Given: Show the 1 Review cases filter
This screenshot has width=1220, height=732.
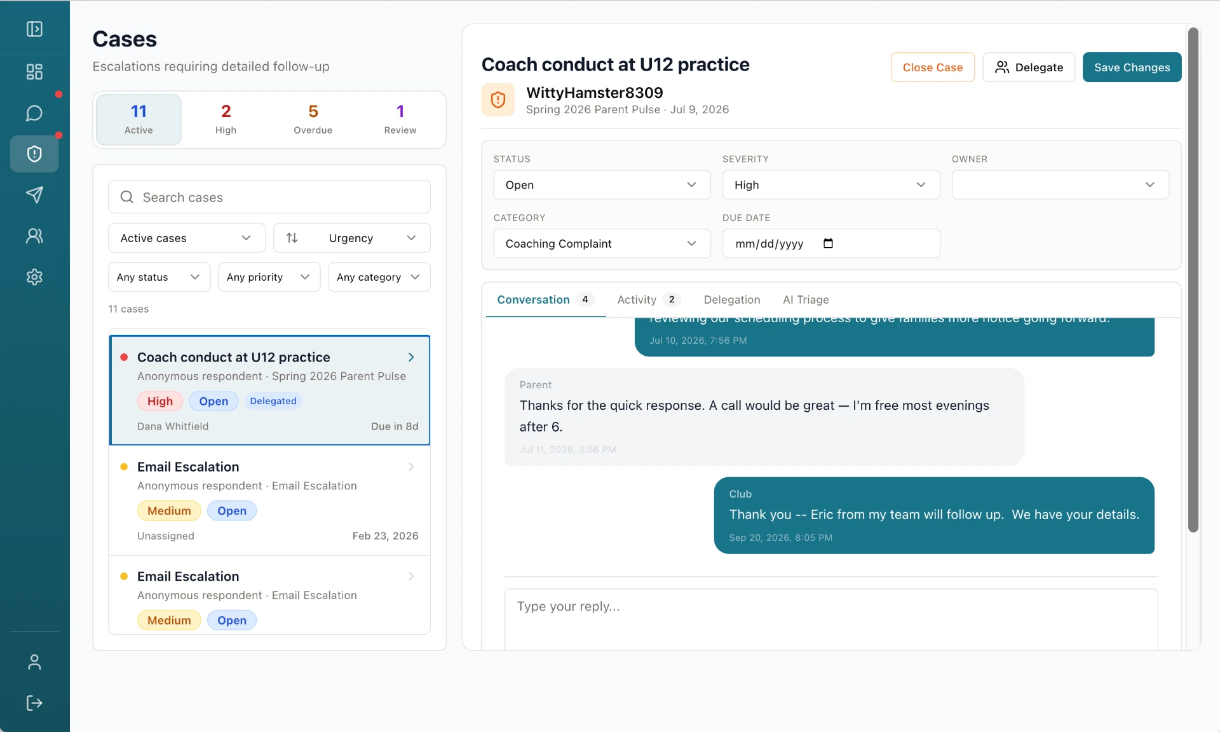Looking at the screenshot, I should (400, 119).
